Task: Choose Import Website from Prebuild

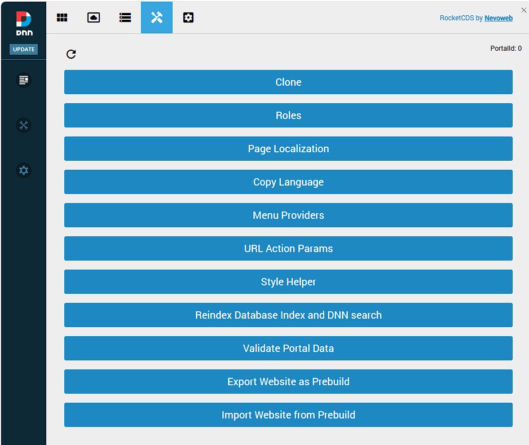Action: point(288,415)
